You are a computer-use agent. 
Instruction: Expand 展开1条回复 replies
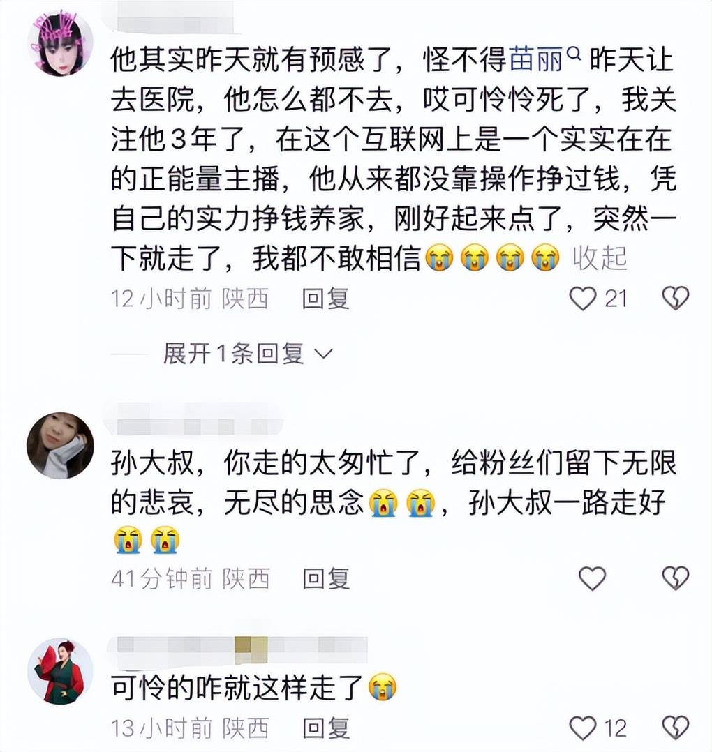233,354
